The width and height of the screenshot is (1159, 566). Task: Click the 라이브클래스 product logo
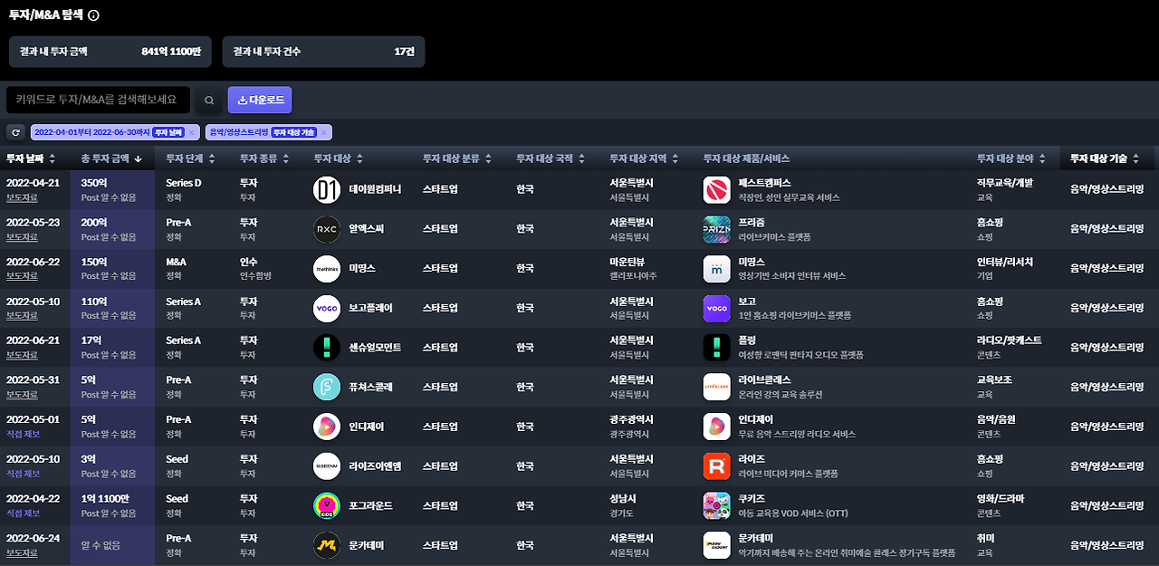pyautogui.click(x=716, y=387)
